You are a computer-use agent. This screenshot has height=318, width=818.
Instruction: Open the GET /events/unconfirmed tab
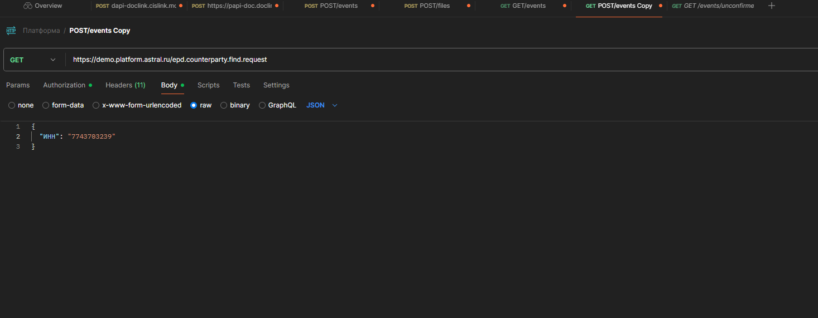pos(713,6)
